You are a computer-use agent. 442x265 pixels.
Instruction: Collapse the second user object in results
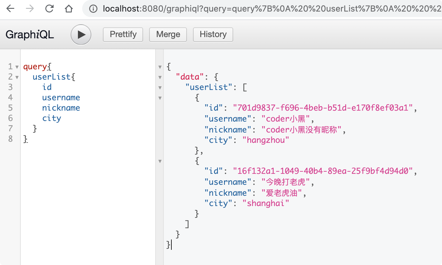tap(160, 161)
